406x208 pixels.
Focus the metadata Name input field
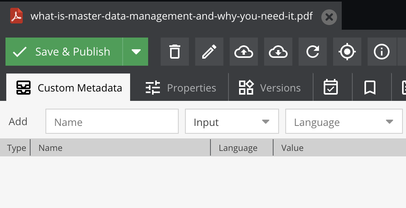point(112,122)
